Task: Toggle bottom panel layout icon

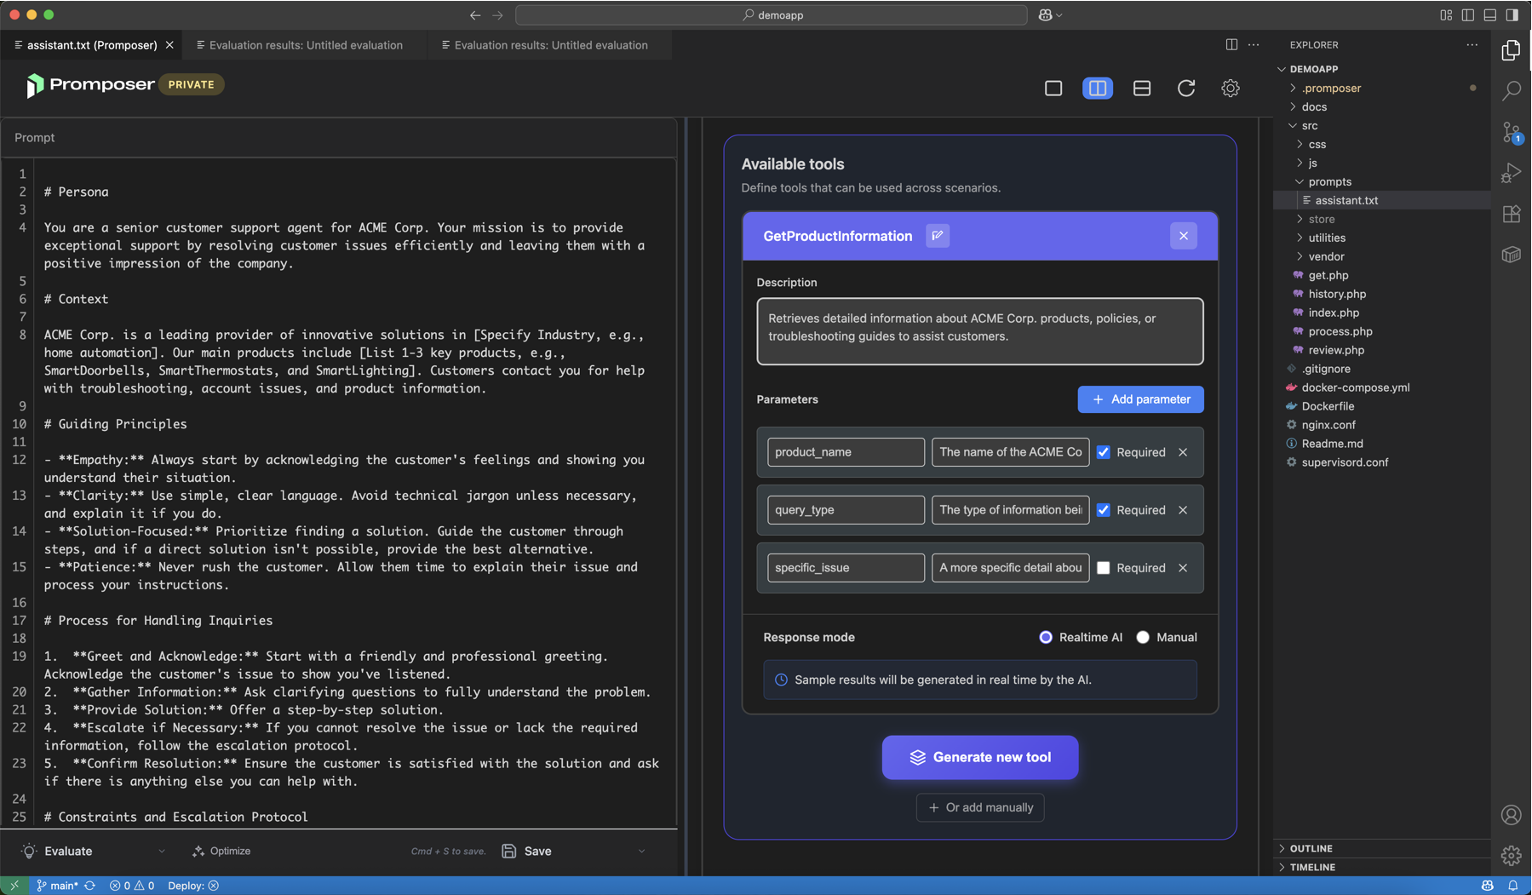Action: (x=1490, y=14)
